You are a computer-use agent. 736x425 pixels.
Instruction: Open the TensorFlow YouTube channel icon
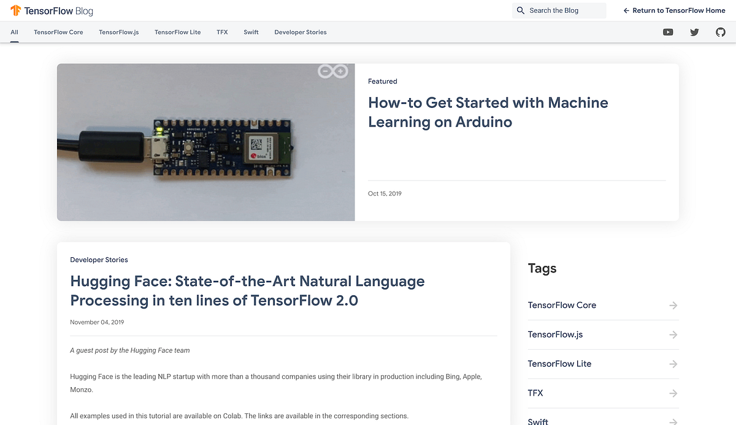point(668,32)
